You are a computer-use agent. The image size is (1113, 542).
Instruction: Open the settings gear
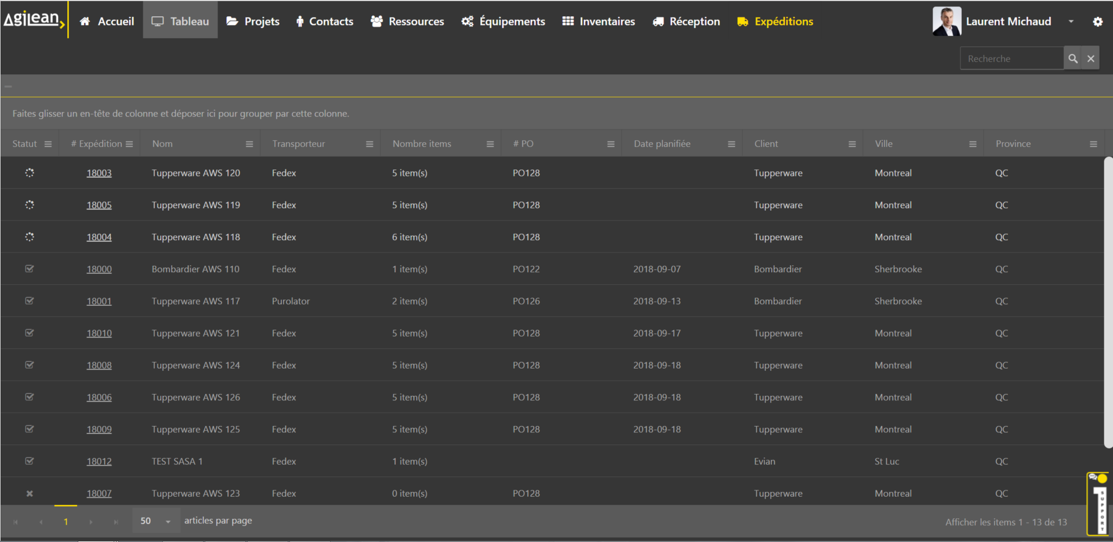coord(1097,21)
